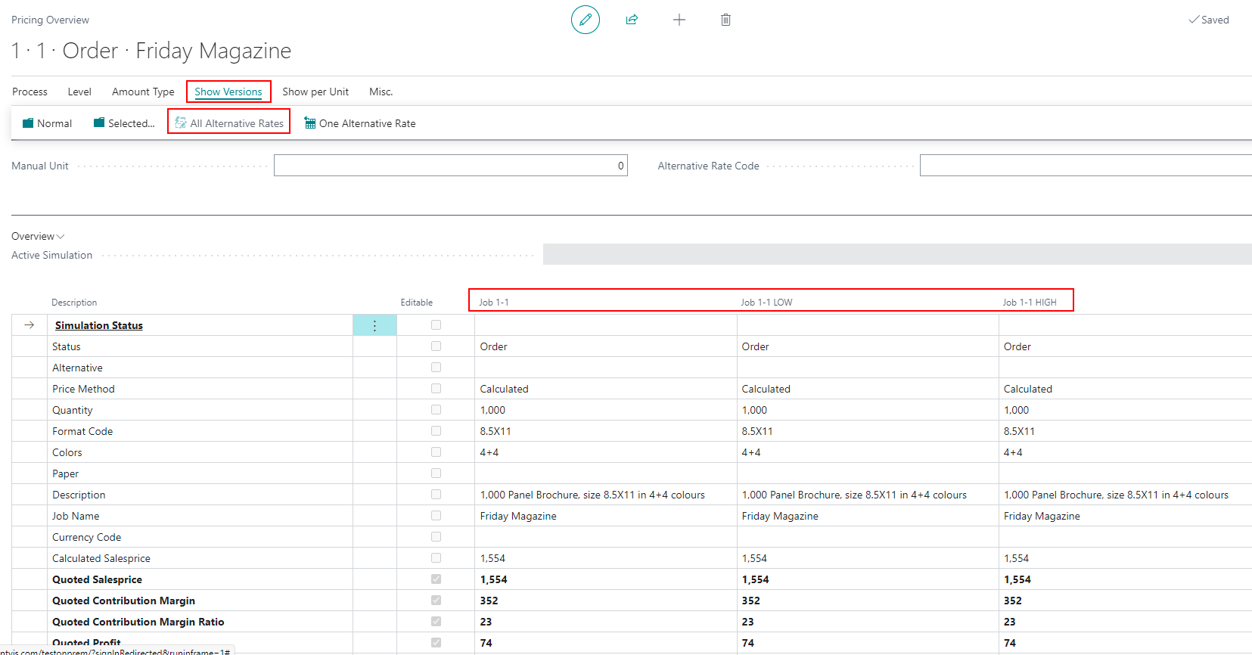
Task: Open the Level menu
Action: tap(79, 92)
